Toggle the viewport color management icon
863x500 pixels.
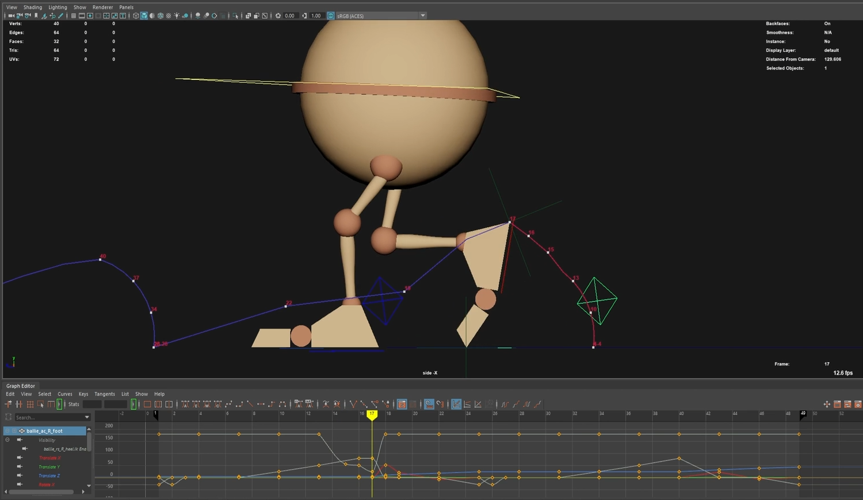pos(331,16)
